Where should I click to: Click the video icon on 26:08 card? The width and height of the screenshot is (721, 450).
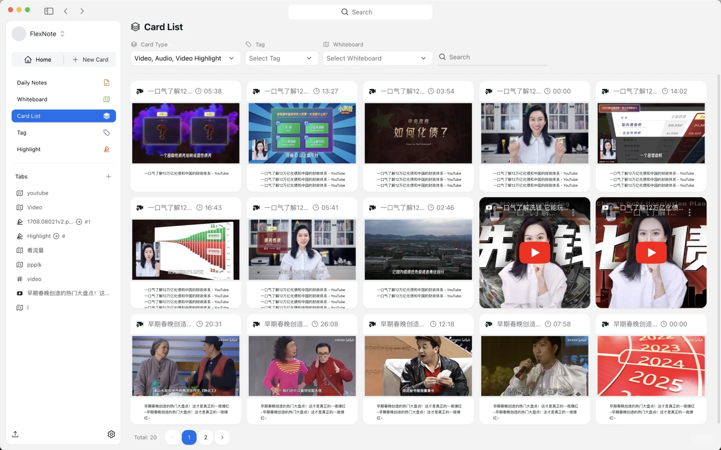256,324
